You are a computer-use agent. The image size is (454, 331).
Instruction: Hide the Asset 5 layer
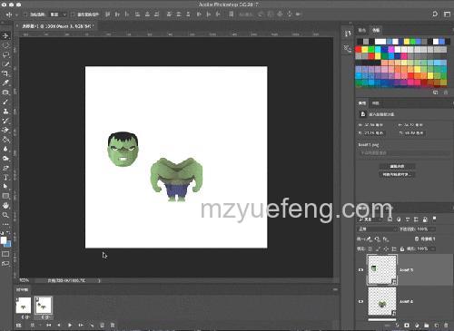click(x=360, y=270)
